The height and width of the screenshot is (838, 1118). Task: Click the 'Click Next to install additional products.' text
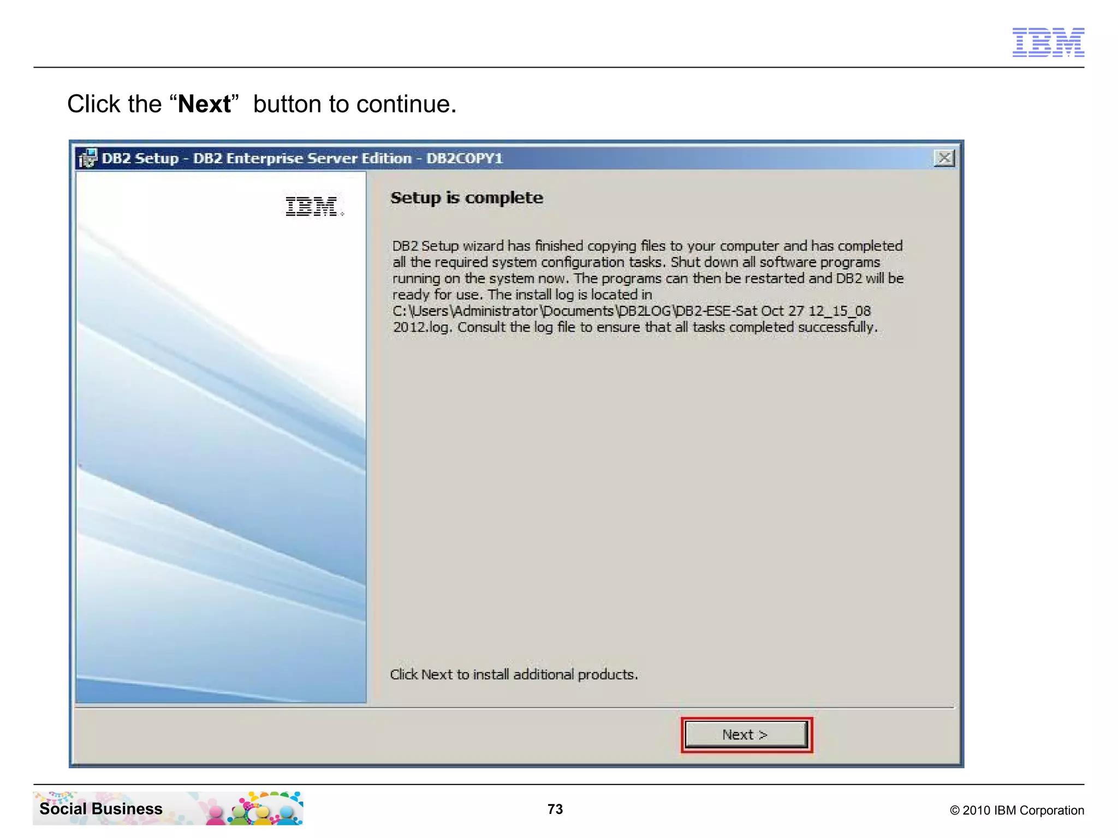[514, 675]
